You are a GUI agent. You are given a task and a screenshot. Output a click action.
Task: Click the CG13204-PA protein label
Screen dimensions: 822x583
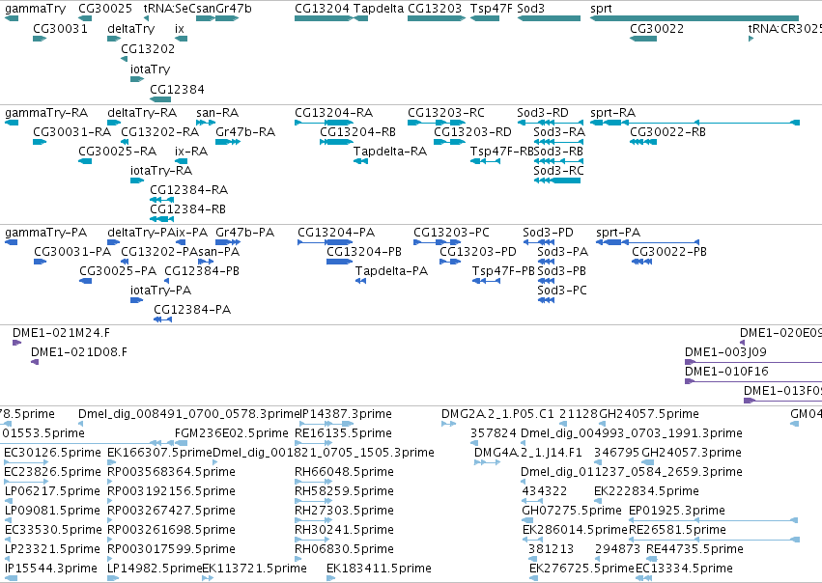click(336, 232)
